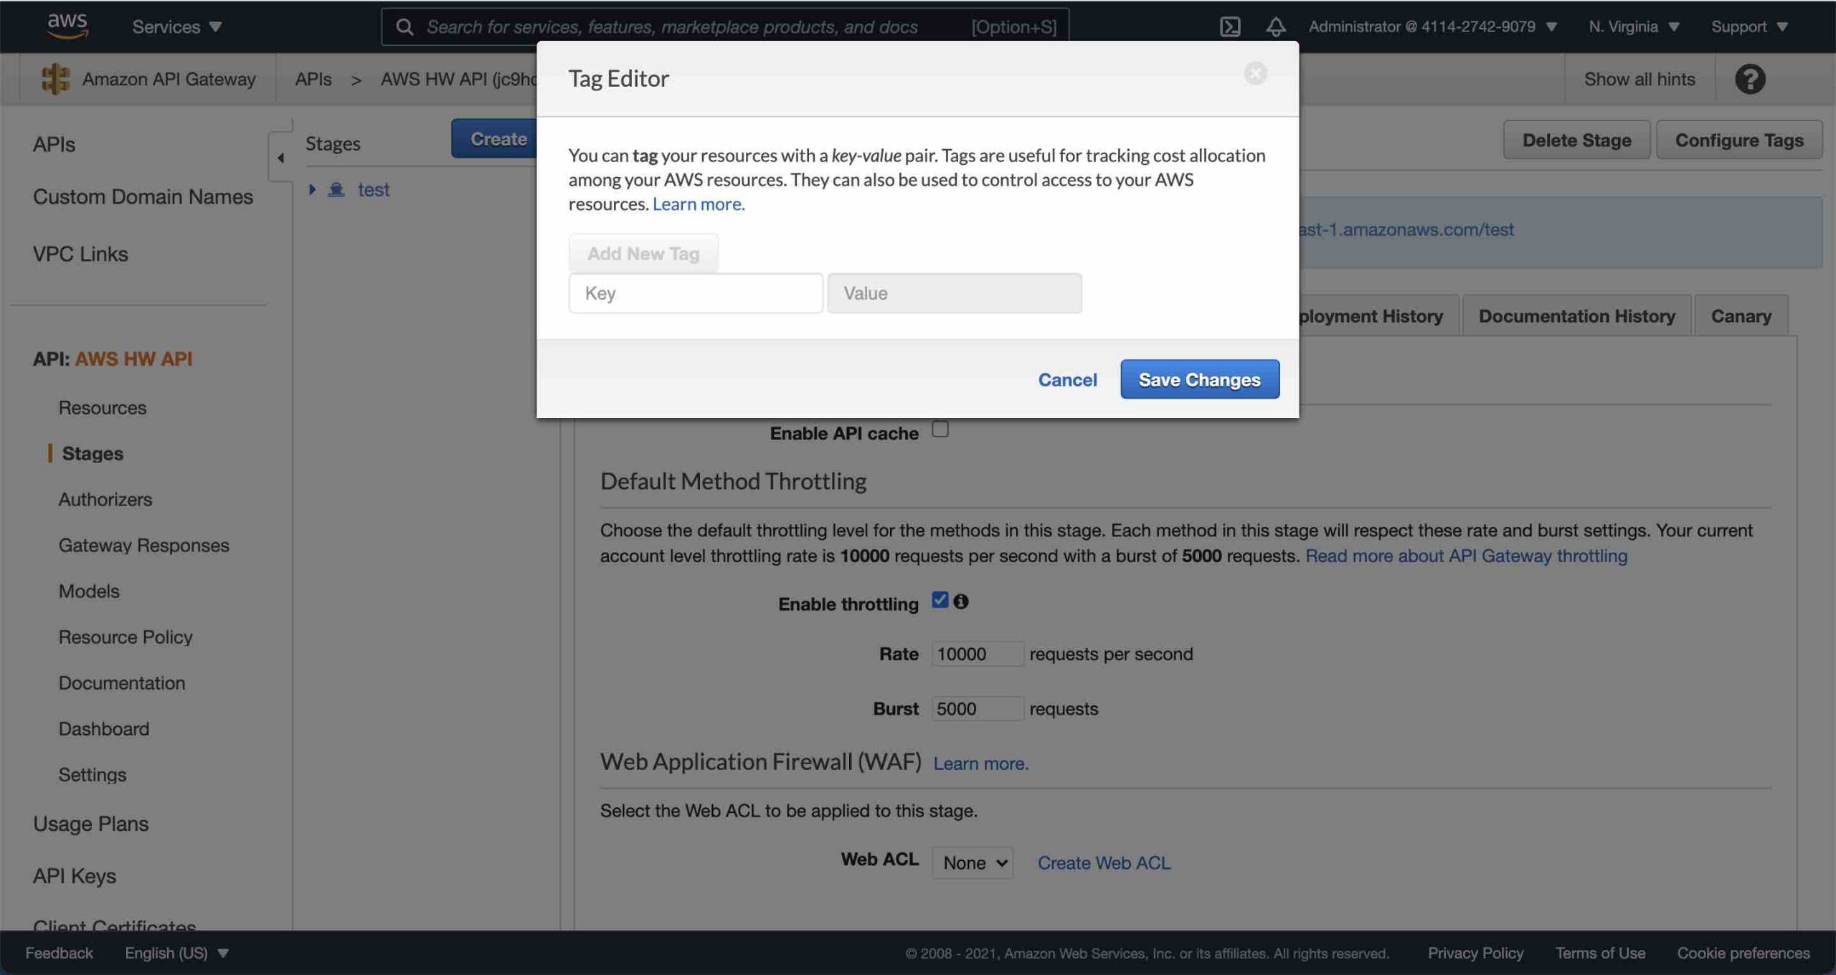Open Models in the sidebar

89,591
